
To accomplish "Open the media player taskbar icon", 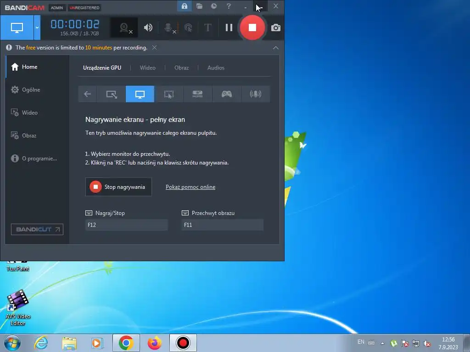I will [97, 343].
